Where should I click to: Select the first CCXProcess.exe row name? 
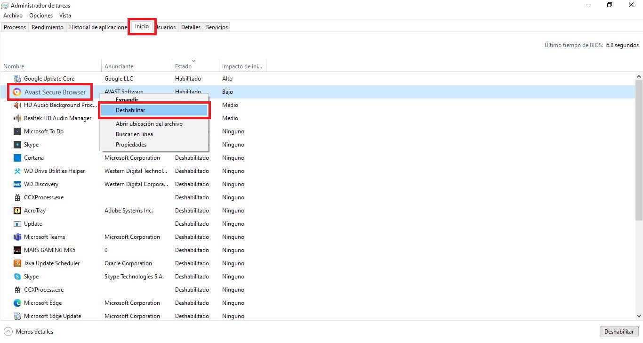pos(44,197)
